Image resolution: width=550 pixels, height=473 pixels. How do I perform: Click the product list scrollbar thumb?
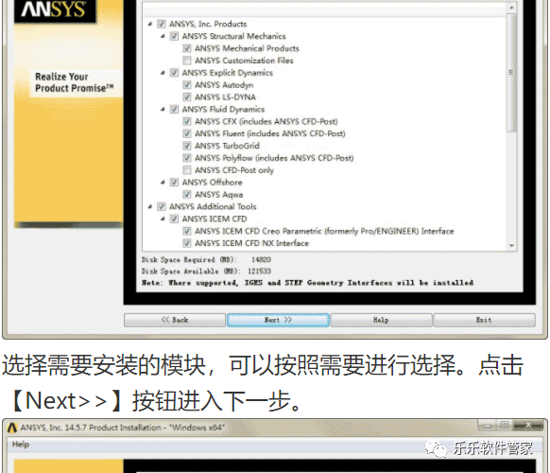coord(512,73)
